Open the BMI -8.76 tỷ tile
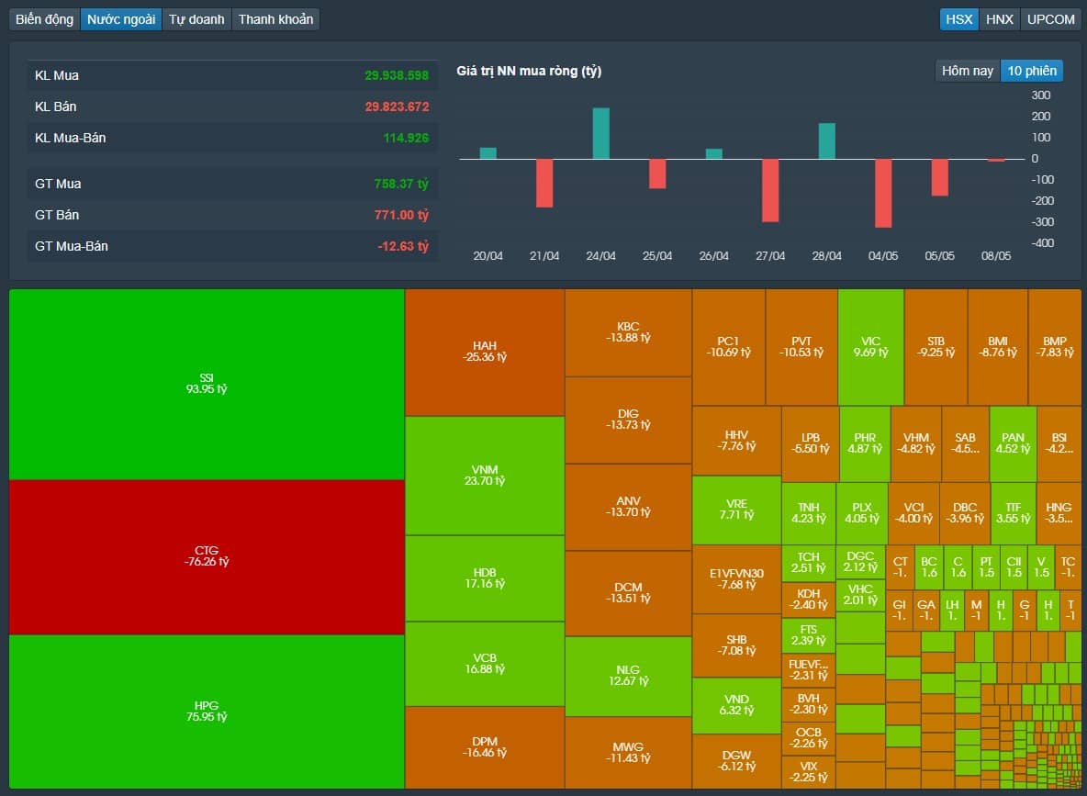Viewport: 1087px width, 796px height. point(998,347)
